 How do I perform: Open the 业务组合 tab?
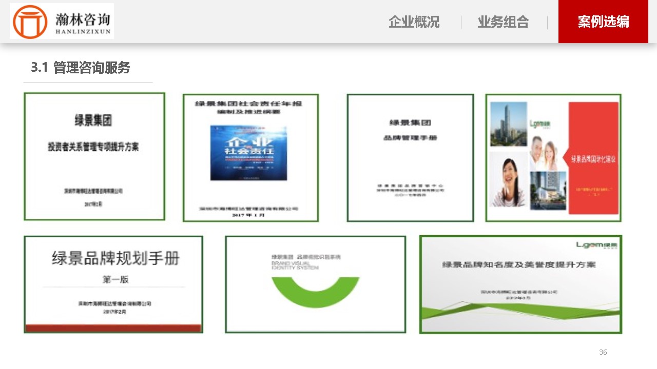tap(503, 22)
